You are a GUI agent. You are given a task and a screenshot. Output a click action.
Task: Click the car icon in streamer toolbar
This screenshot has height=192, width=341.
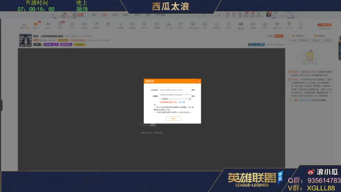[x=168, y=25]
